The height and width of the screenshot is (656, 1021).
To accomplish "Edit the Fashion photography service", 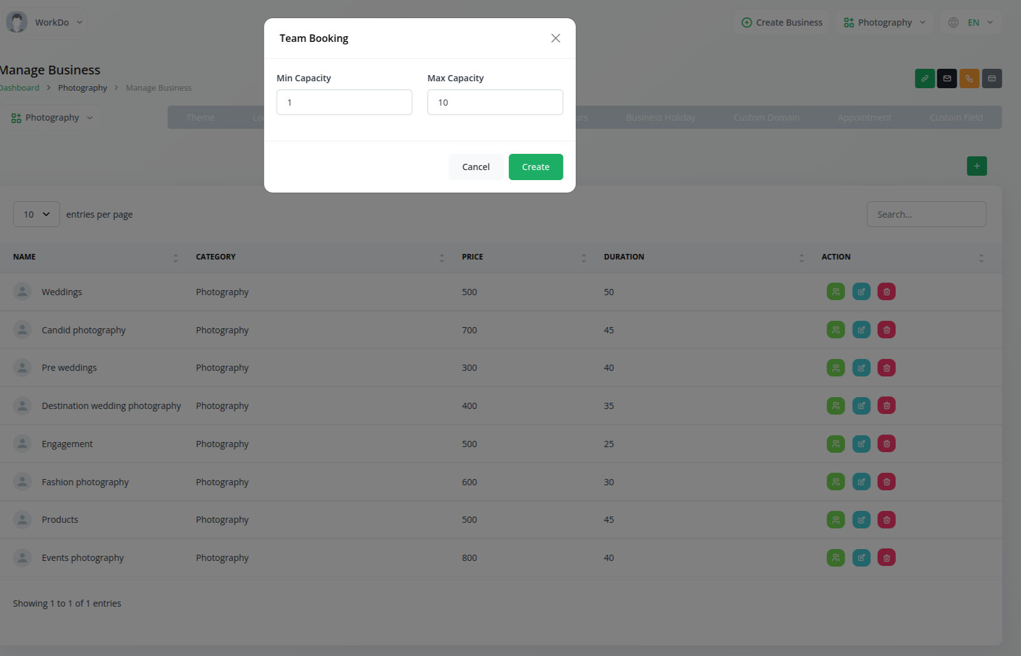I will (x=861, y=482).
